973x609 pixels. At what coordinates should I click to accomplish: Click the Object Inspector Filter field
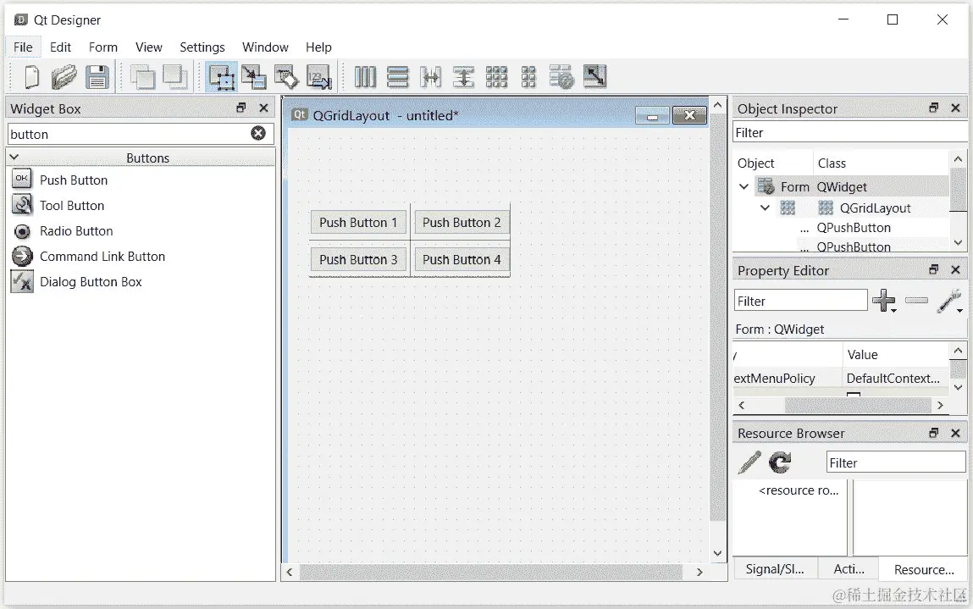click(850, 132)
